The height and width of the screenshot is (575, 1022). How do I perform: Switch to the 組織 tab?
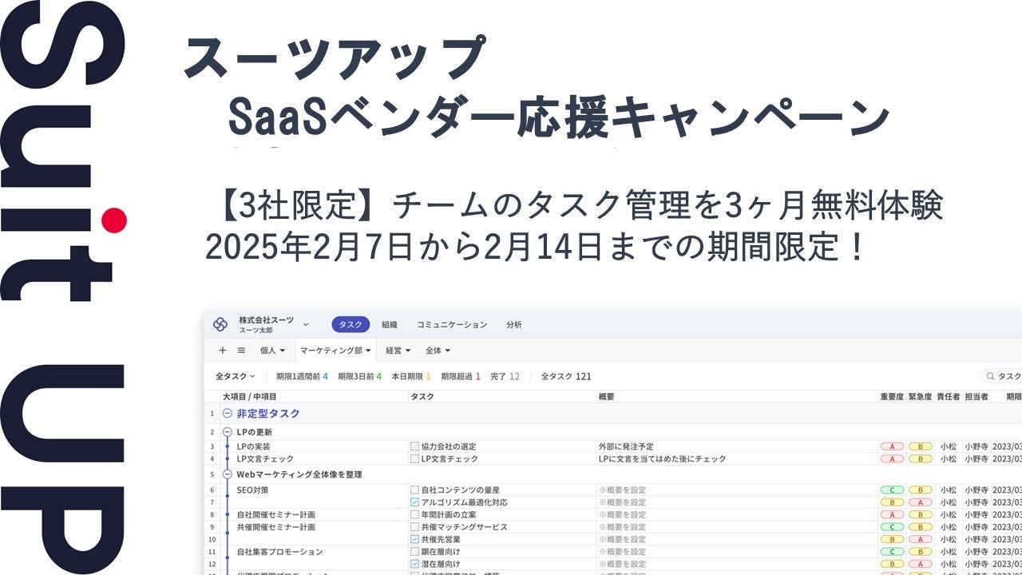click(x=390, y=324)
